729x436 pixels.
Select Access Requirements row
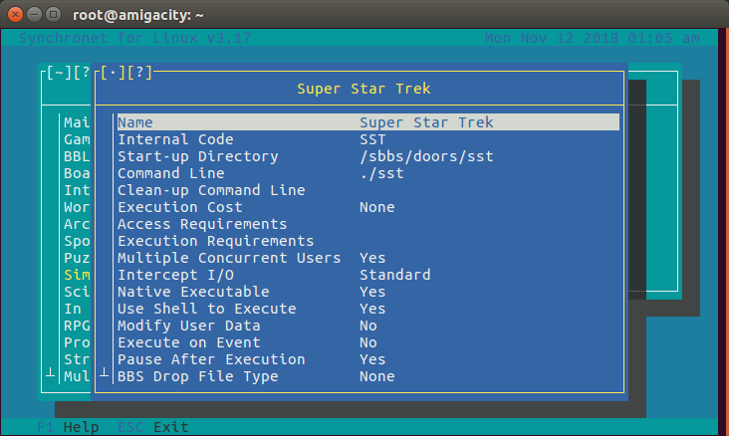tap(367, 224)
